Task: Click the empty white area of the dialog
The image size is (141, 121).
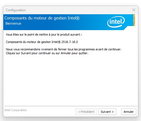Action: tap(70, 79)
